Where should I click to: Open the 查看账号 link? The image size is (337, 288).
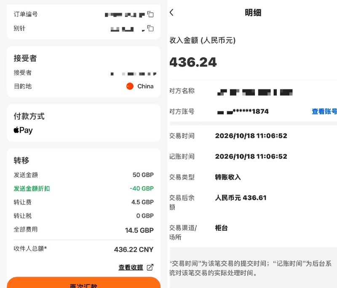click(x=324, y=111)
